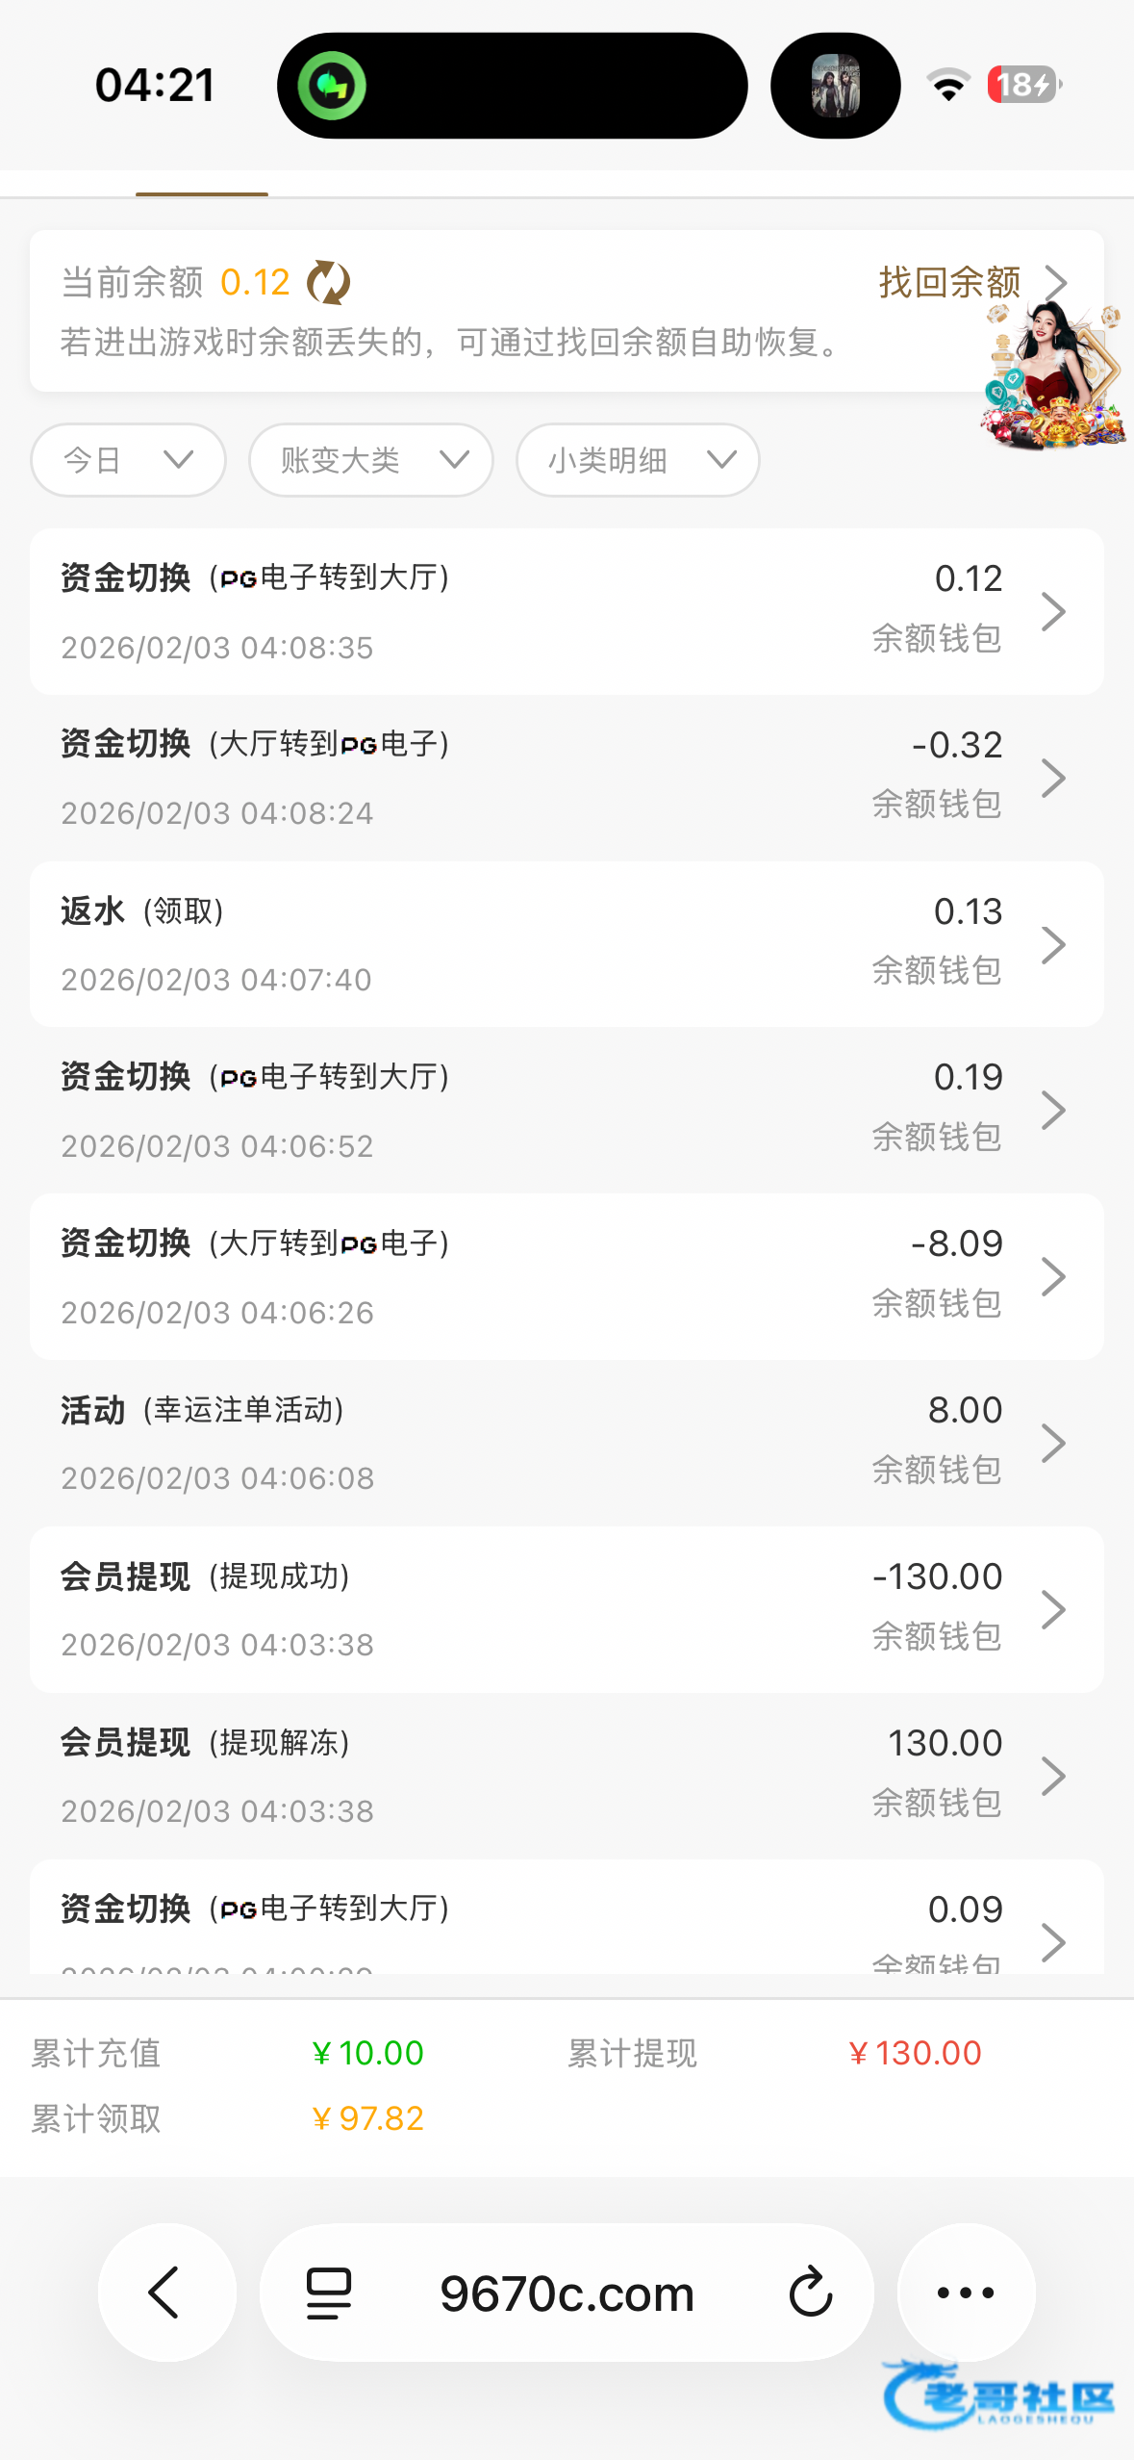
Task: Open the 今日 date filter dropdown
Action: (128, 460)
